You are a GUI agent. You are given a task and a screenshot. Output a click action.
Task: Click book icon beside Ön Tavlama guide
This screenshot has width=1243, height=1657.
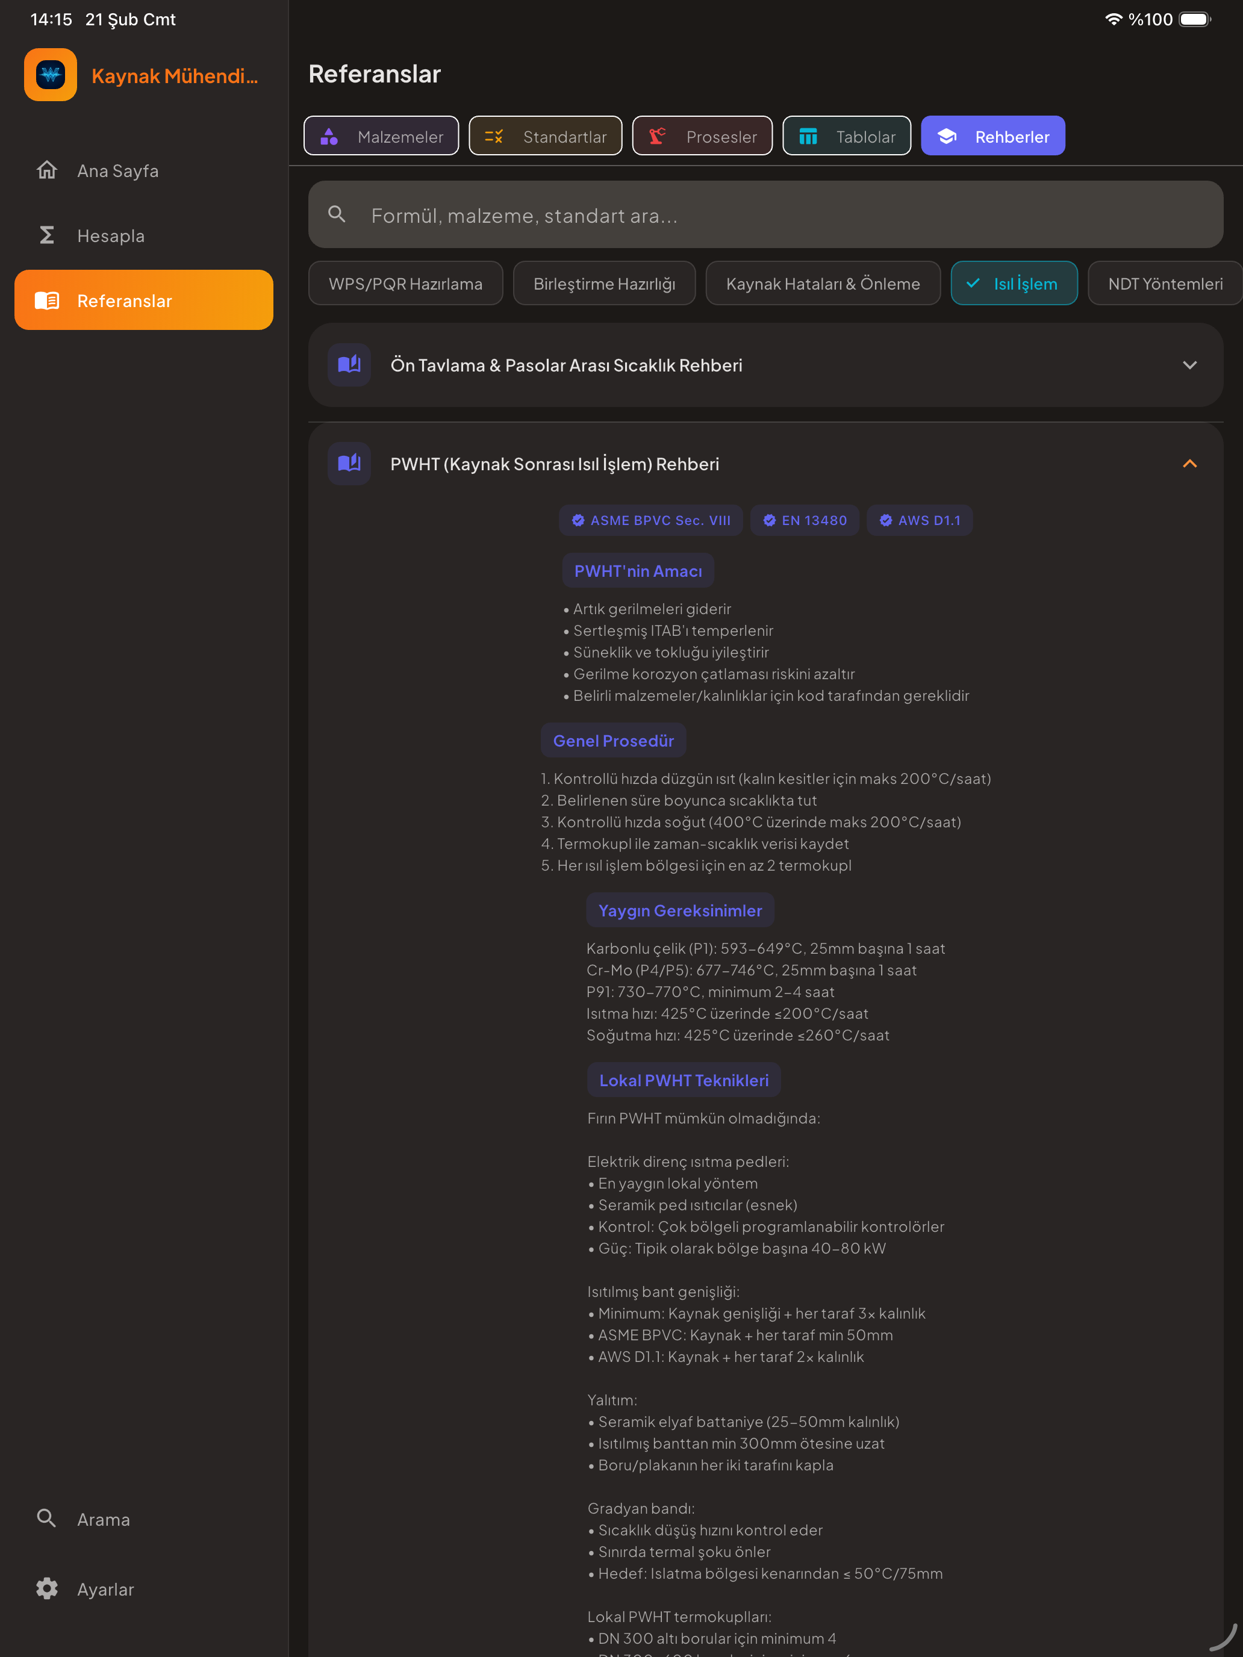click(349, 365)
